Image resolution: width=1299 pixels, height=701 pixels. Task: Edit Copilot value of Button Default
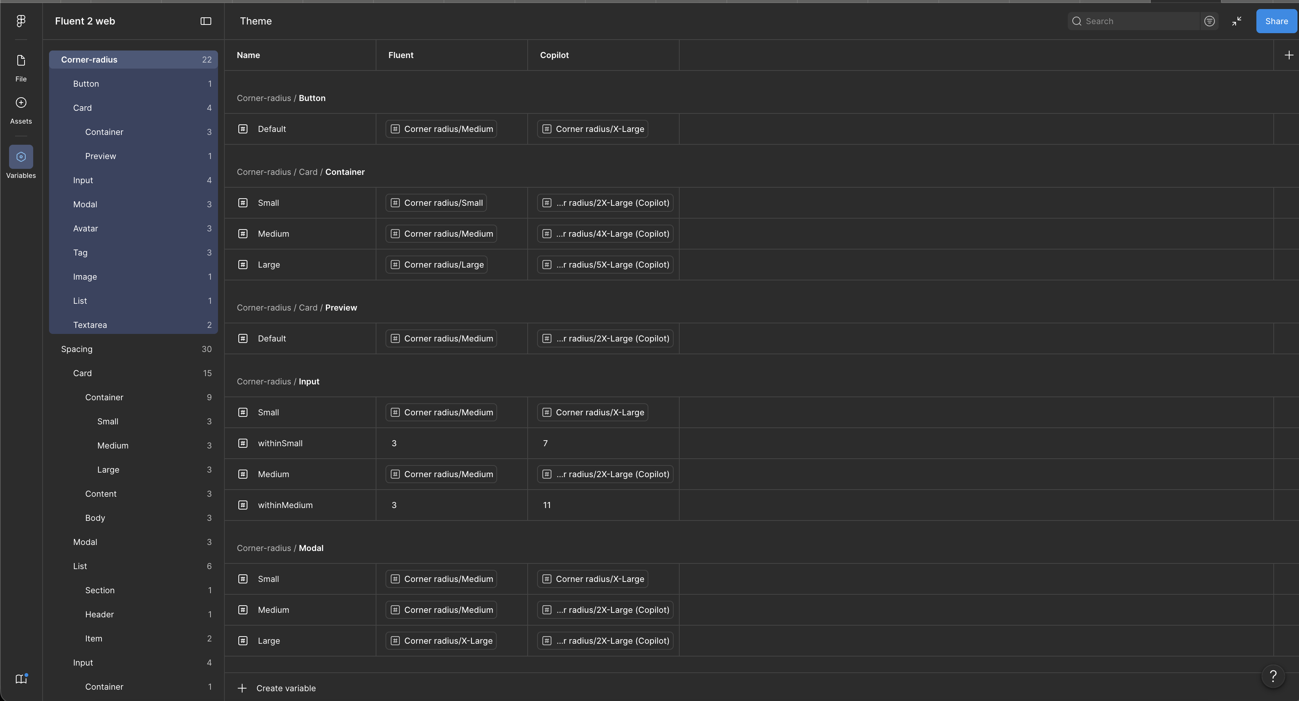[593, 129]
